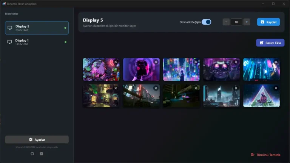This screenshot has height=163, width=290.
Task: Select Display 5 monitor in sidebar
Action: (x=37, y=28)
